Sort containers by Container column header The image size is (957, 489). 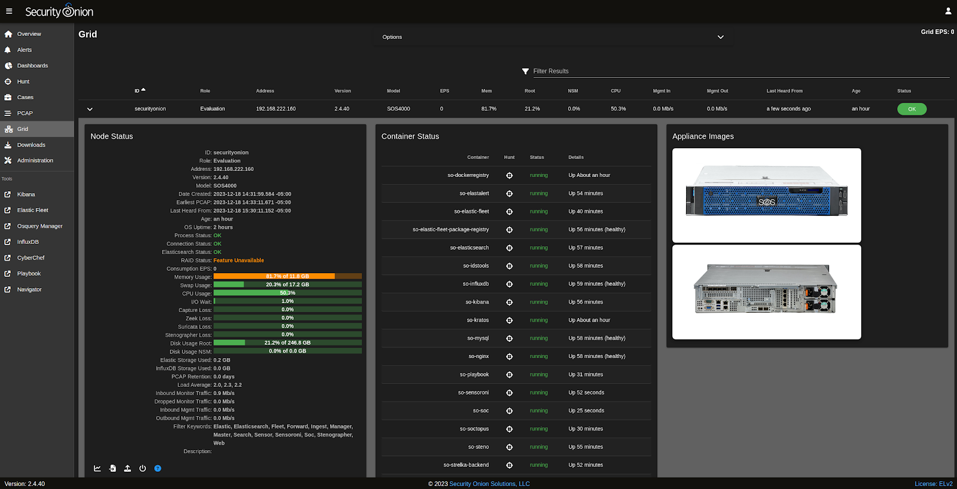(478, 157)
